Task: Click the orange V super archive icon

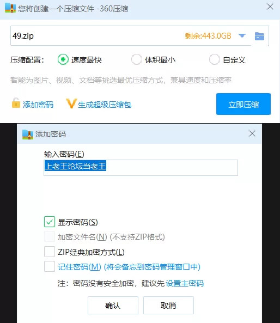Action: [x=71, y=103]
